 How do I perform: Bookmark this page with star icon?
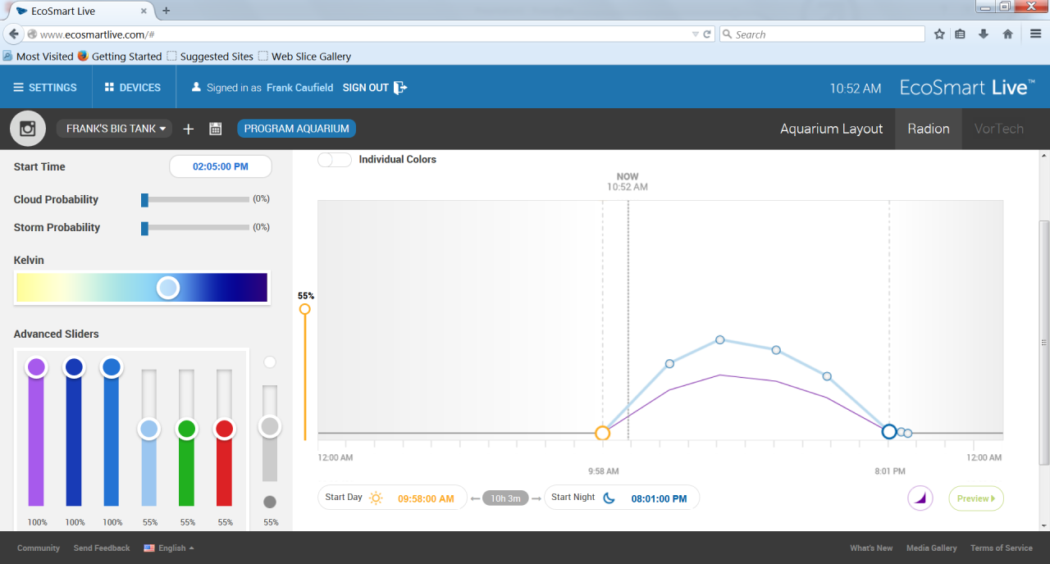tap(940, 34)
